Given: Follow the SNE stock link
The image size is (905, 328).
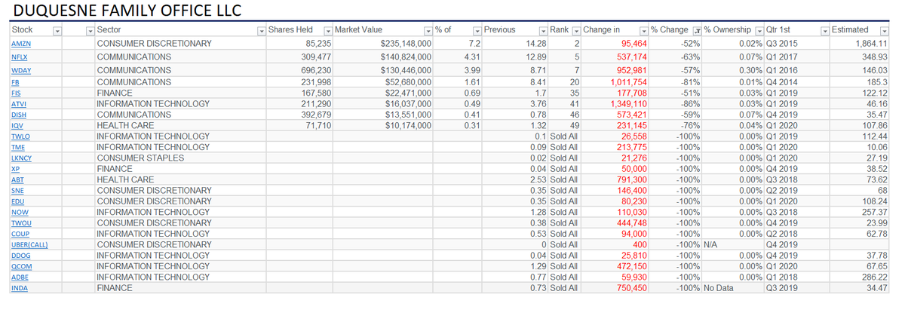Looking at the screenshot, I should (17, 192).
